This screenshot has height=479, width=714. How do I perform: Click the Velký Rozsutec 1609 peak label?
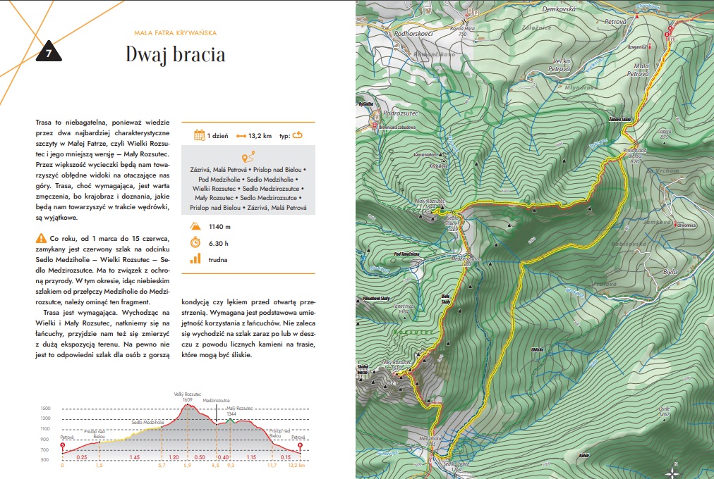(188, 397)
